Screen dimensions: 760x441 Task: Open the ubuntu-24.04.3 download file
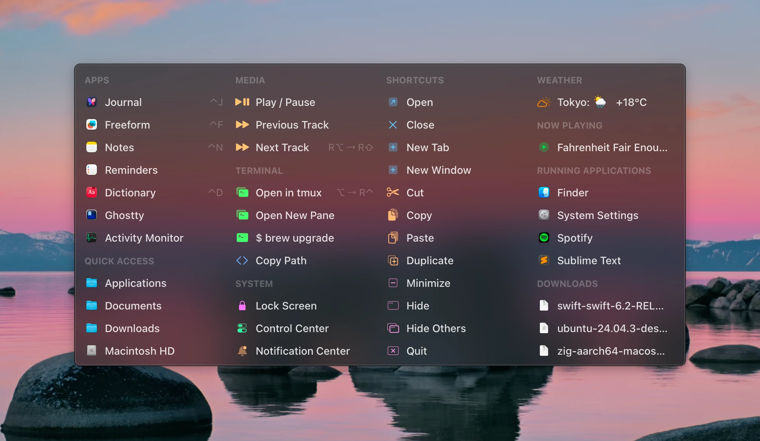[611, 328]
